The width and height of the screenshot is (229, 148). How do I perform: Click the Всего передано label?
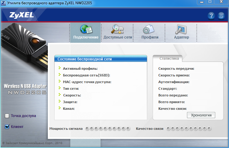[x=173, y=95]
